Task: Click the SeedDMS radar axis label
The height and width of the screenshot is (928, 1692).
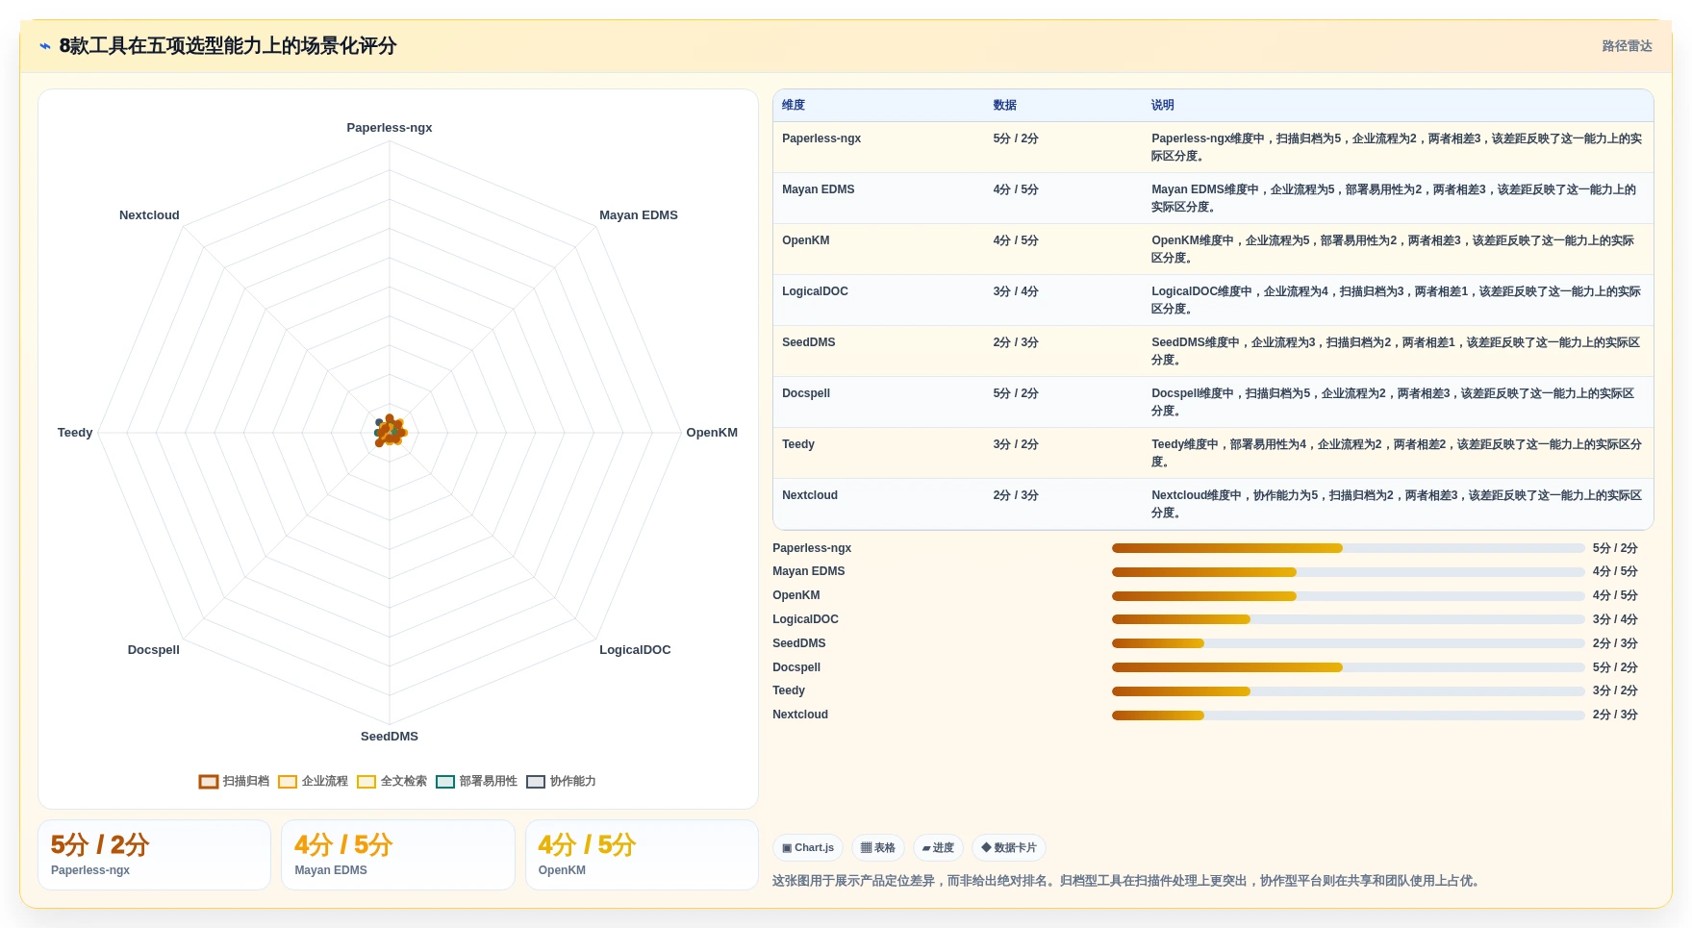Action: tap(390, 737)
